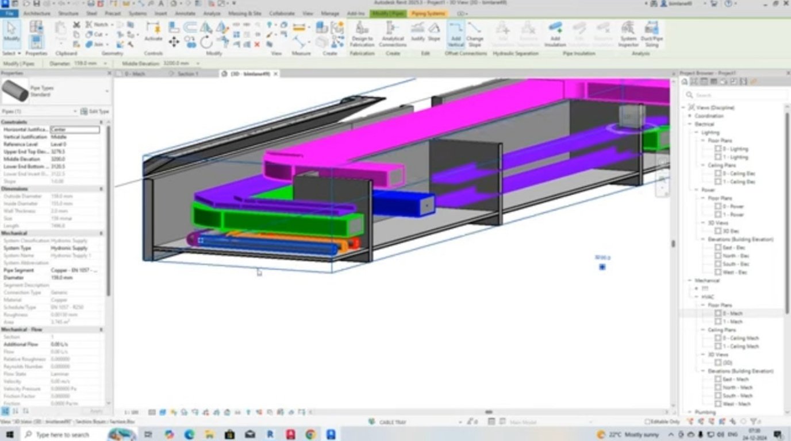
Task: Select the Rotate tool in Modify panel
Action: click(x=206, y=42)
